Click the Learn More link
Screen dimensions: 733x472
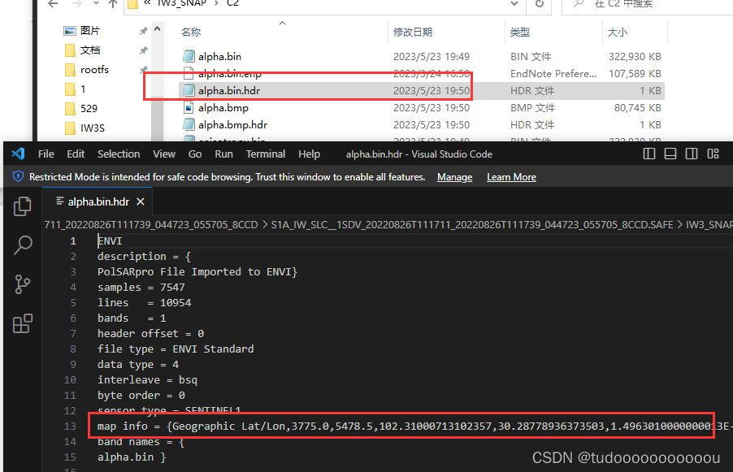coord(511,176)
